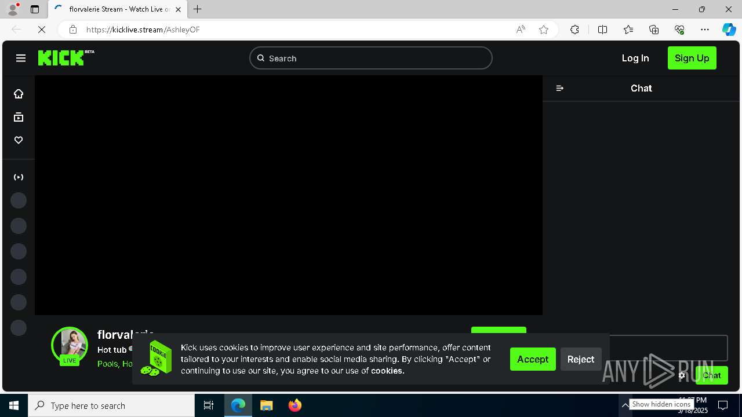Select the florvalerie Stream tab
The width and height of the screenshot is (742, 417).
[118, 9]
